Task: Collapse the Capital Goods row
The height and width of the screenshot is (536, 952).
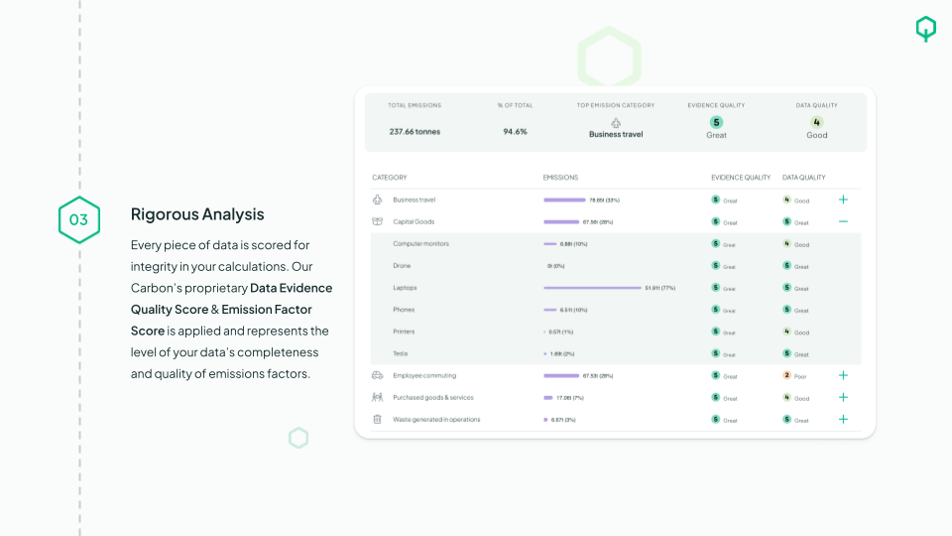Action: (843, 221)
